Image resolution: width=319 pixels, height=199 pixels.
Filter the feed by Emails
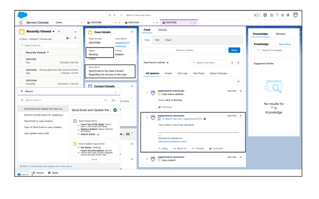click(168, 73)
